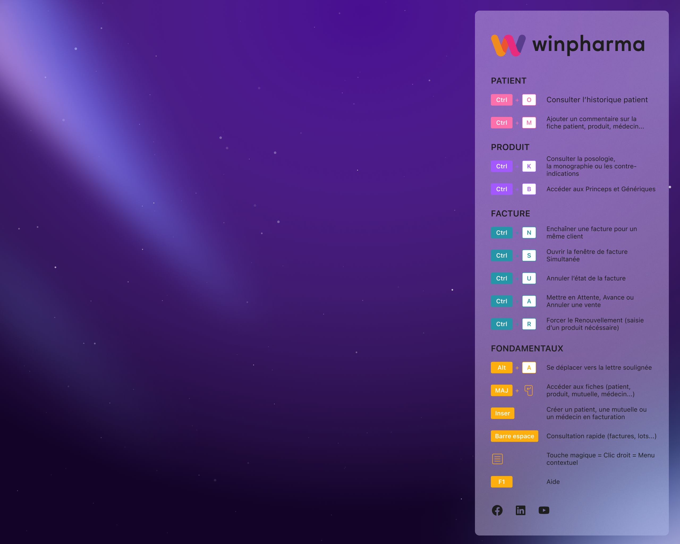
Task: Click the M key for adding comment
Action: tap(529, 123)
